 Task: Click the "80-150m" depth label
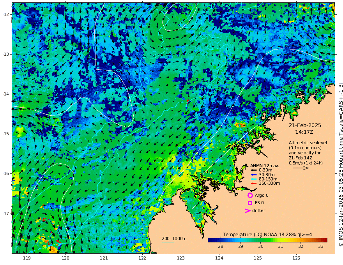pyautogui.click(x=268, y=179)
